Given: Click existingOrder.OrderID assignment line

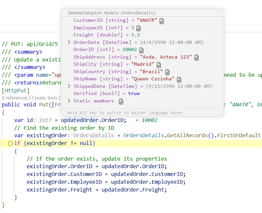Looking at the screenshot, I should [96, 166].
